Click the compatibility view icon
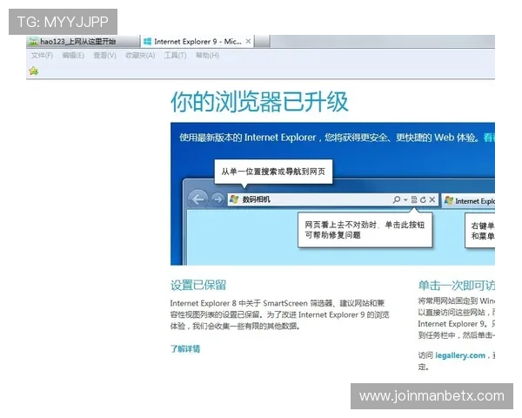 coord(414,199)
